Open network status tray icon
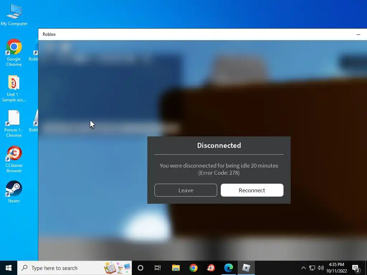This screenshot has width=367, height=275. (x=312, y=268)
